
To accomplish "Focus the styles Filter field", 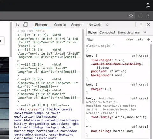I will [105, 40].
